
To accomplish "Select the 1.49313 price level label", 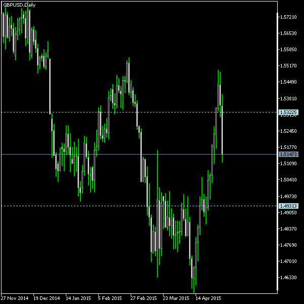I will pyautogui.click(x=288, y=206).
